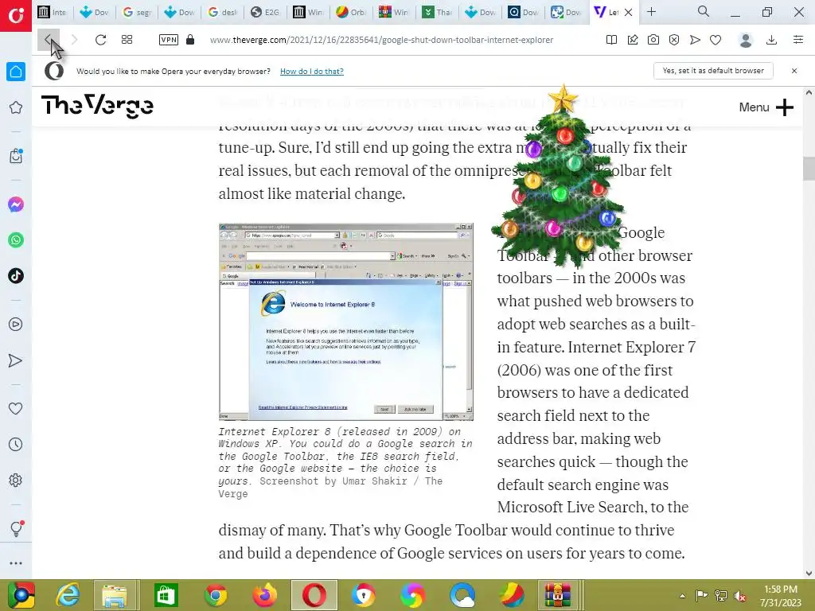Click 'Yes, set it as default browser'
815x611 pixels.
pos(713,71)
